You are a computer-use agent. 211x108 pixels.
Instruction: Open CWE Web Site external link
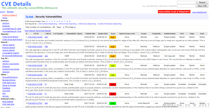[8, 104]
